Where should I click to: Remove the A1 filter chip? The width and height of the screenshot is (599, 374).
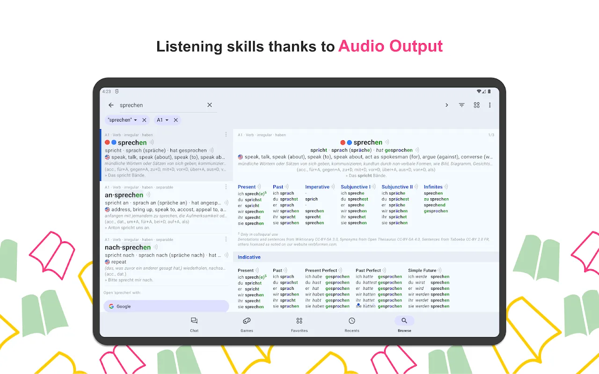(x=176, y=120)
